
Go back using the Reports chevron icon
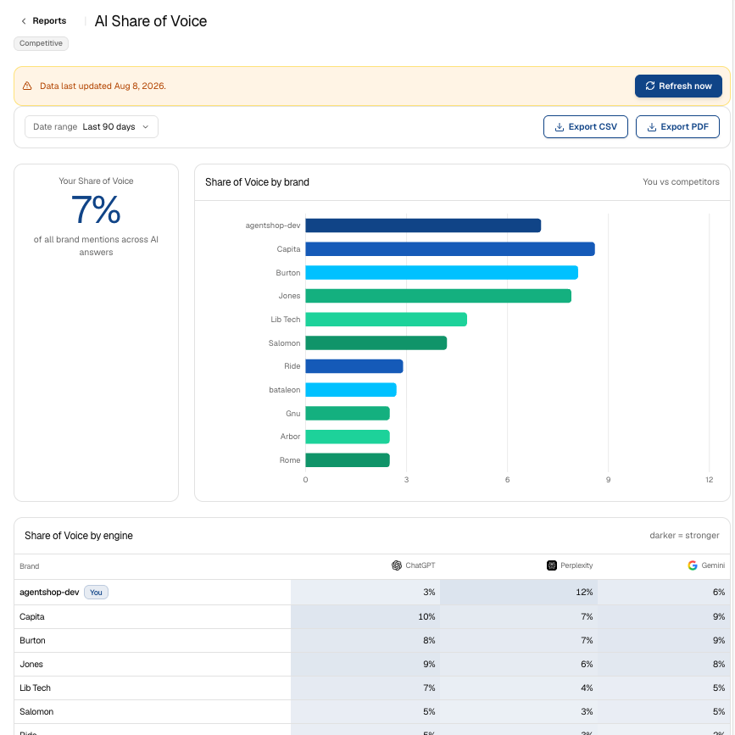[24, 21]
